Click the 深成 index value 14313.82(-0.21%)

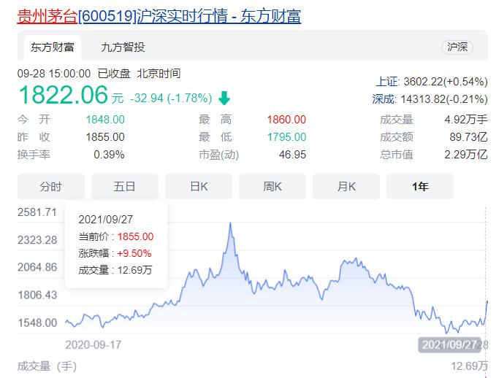click(444, 99)
